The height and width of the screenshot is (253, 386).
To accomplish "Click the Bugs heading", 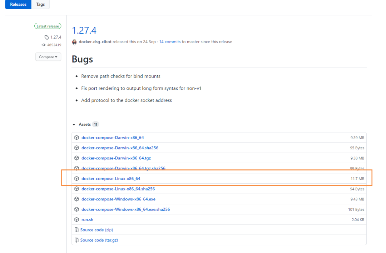I will tap(82, 59).
